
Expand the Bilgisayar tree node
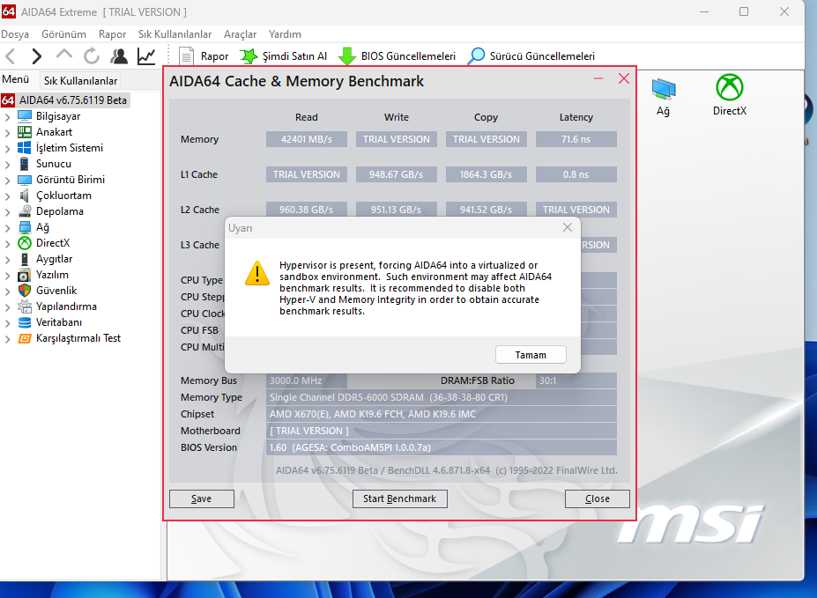tap(7, 117)
